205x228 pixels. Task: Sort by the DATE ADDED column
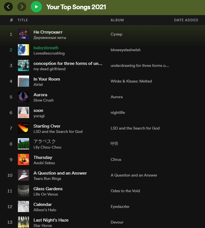(186, 20)
